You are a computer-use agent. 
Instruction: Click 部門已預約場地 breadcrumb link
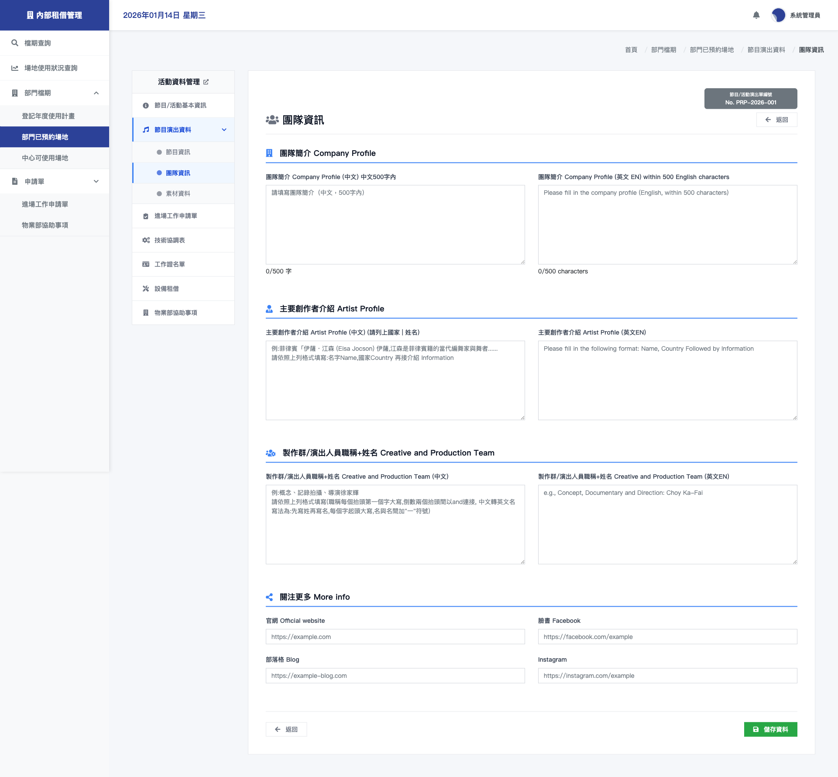point(711,50)
